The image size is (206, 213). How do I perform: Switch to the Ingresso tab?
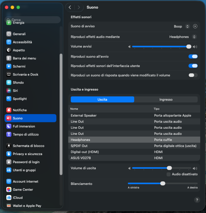pyautogui.click(x=166, y=99)
